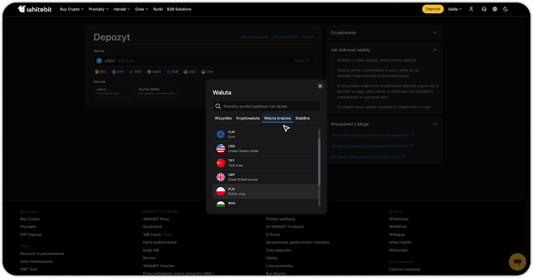The width and height of the screenshot is (533, 278).
Task: Open the chat support bubble
Action: [x=517, y=262]
